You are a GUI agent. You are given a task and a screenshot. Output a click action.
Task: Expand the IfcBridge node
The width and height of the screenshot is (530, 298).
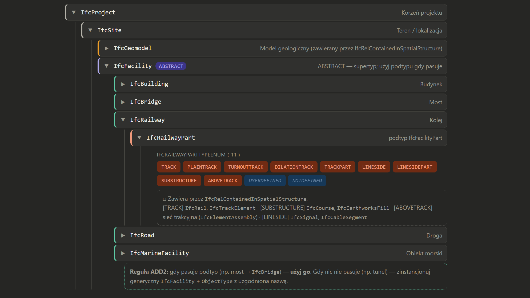123,102
